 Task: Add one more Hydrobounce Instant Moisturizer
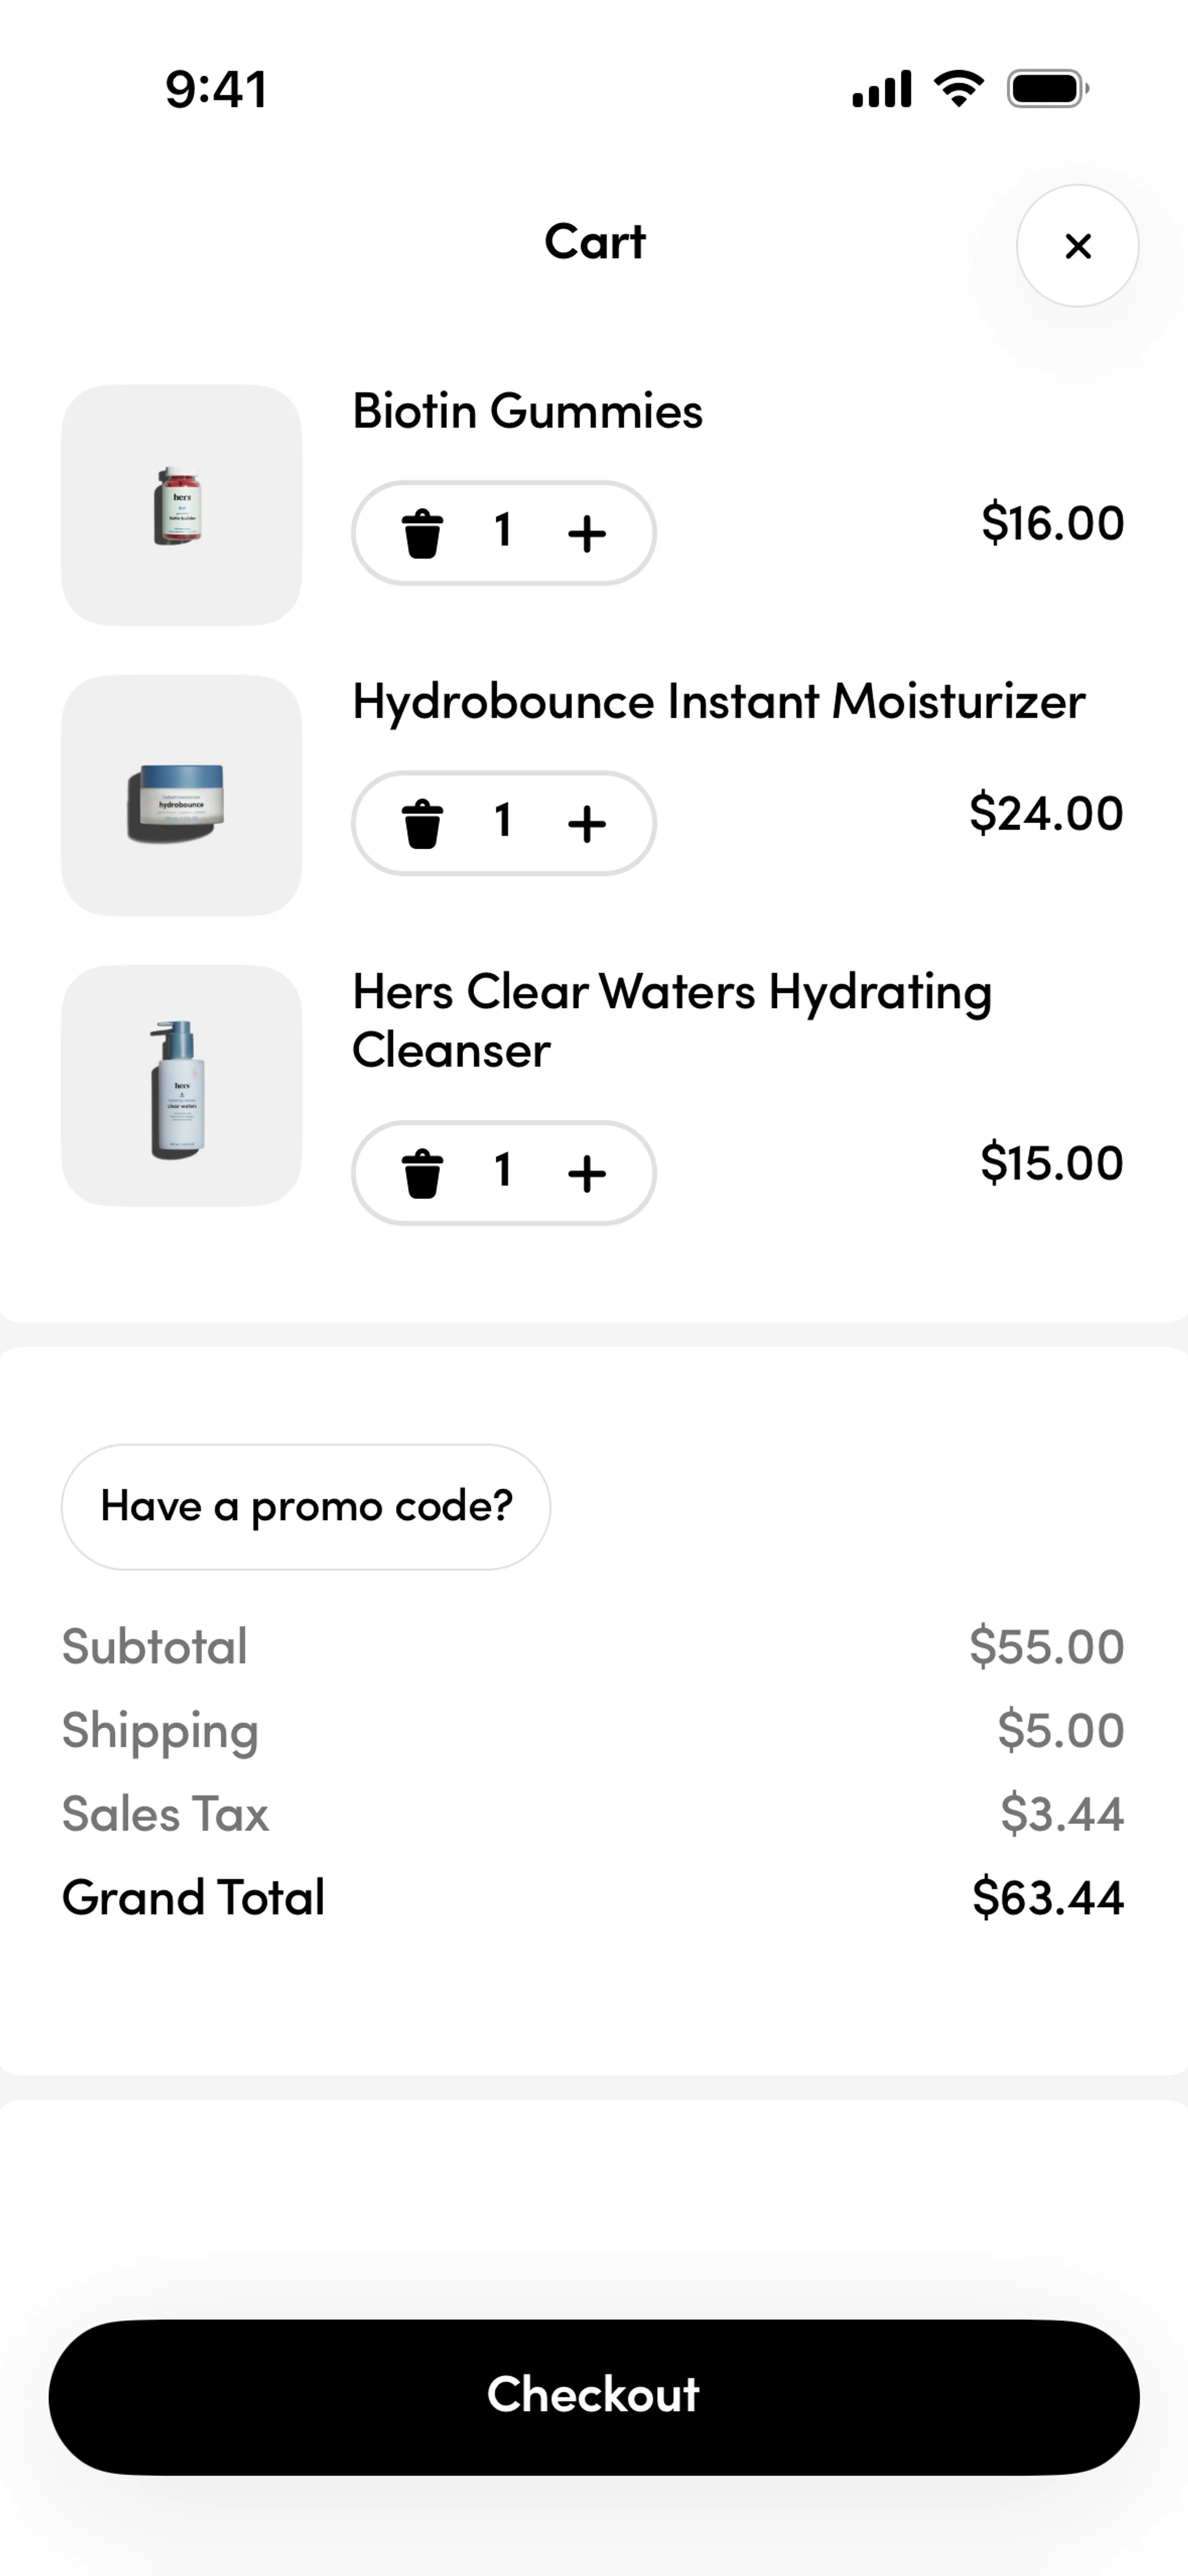click(x=587, y=823)
